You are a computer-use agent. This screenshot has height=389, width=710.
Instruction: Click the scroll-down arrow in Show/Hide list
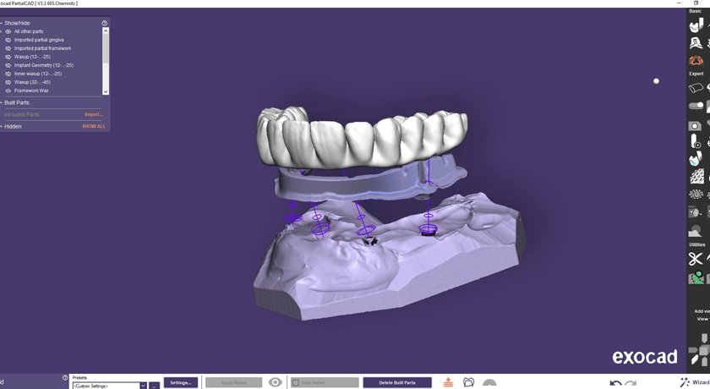106,91
